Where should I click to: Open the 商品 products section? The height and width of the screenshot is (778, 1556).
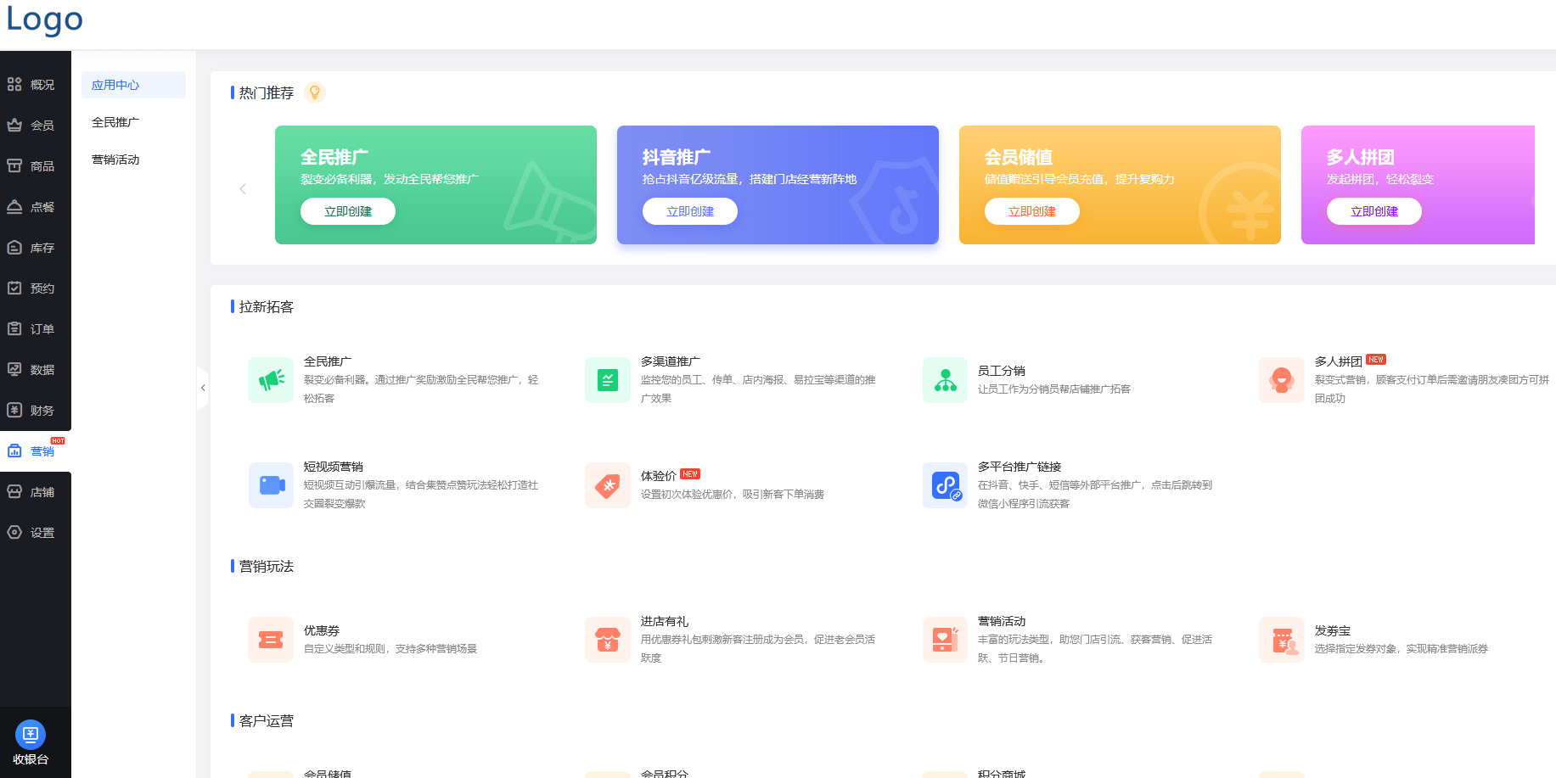click(x=36, y=165)
